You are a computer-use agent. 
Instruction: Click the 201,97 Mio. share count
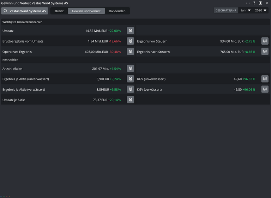pos(101,69)
